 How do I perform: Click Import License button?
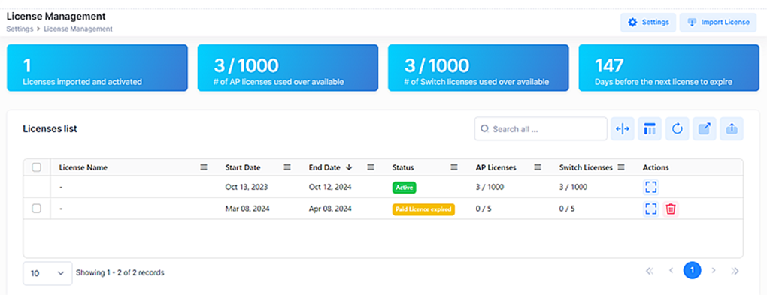(718, 23)
